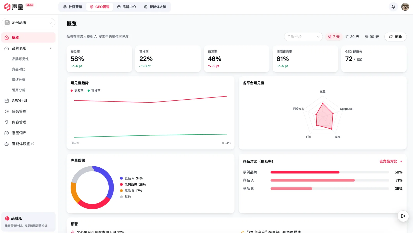Click the 竞品 A purple legend swatch

(x=121, y=178)
